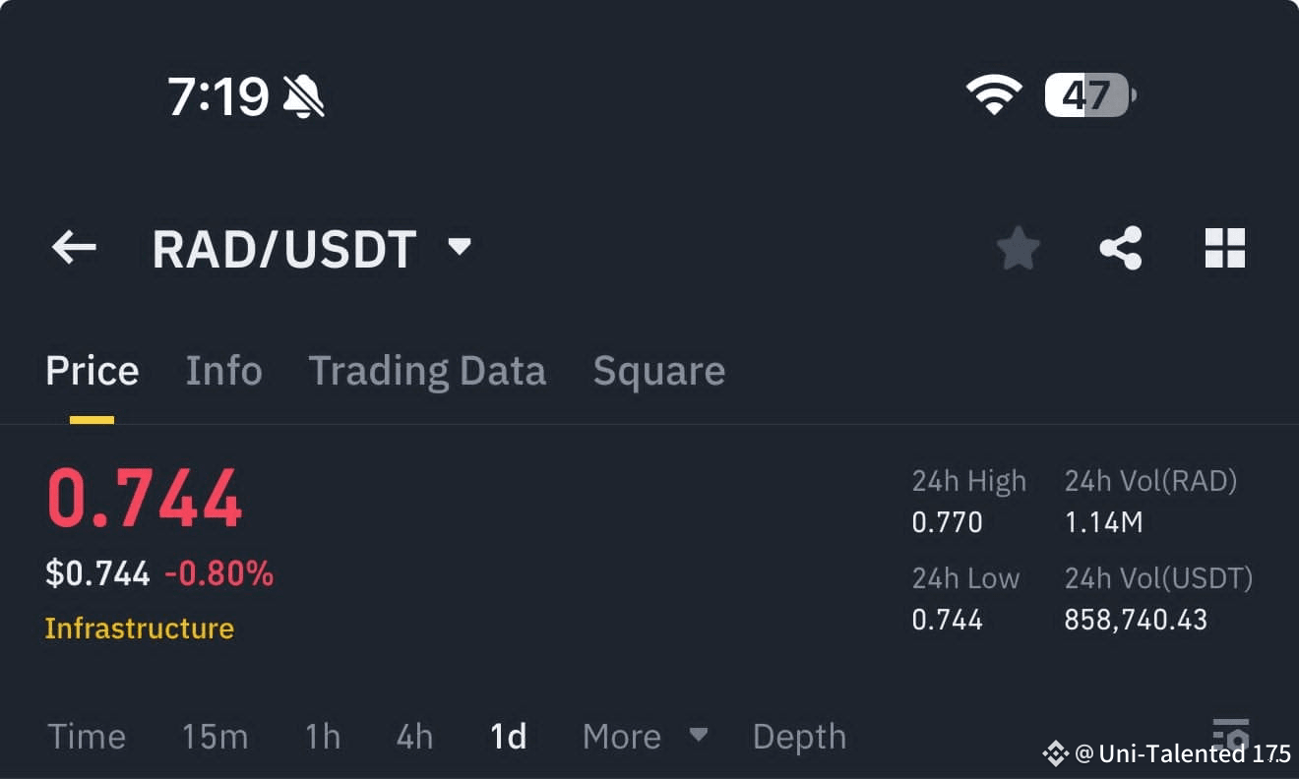The height and width of the screenshot is (779, 1299).
Task: Open the Square tab
Action: (658, 371)
